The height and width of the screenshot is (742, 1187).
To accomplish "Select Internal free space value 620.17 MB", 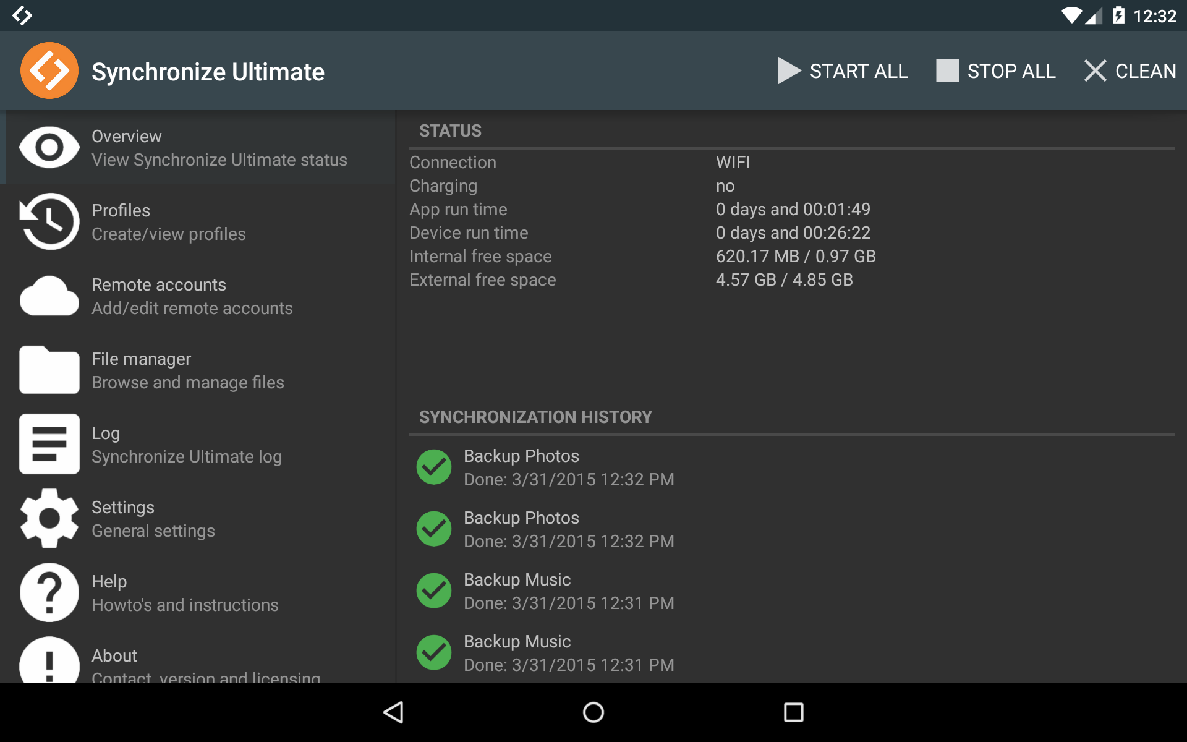I will pyautogui.click(x=796, y=256).
